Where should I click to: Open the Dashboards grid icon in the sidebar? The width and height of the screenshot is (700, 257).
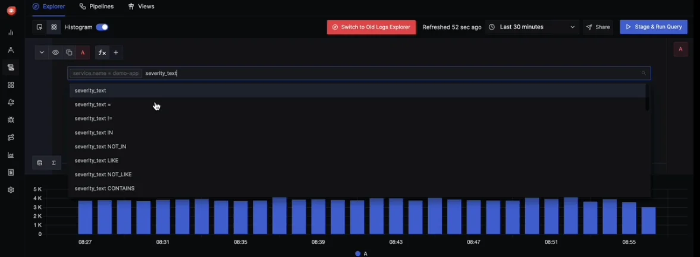[x=11, y=85]
